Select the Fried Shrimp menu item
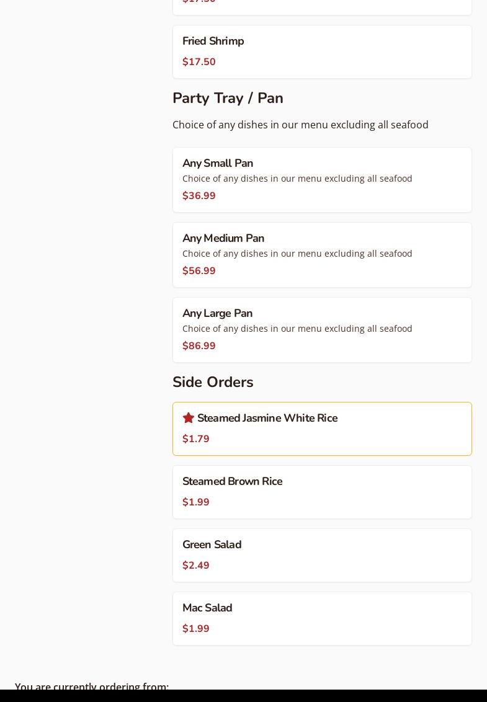Image resolution: width=487 pixels, height=702 pixels. coord(213,41)
